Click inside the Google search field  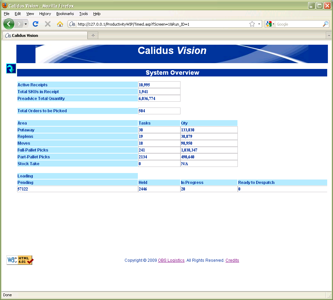pyautogui.click(x=299, y=24)
